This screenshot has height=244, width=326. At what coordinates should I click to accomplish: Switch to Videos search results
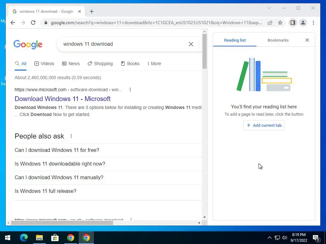(44, 64)
